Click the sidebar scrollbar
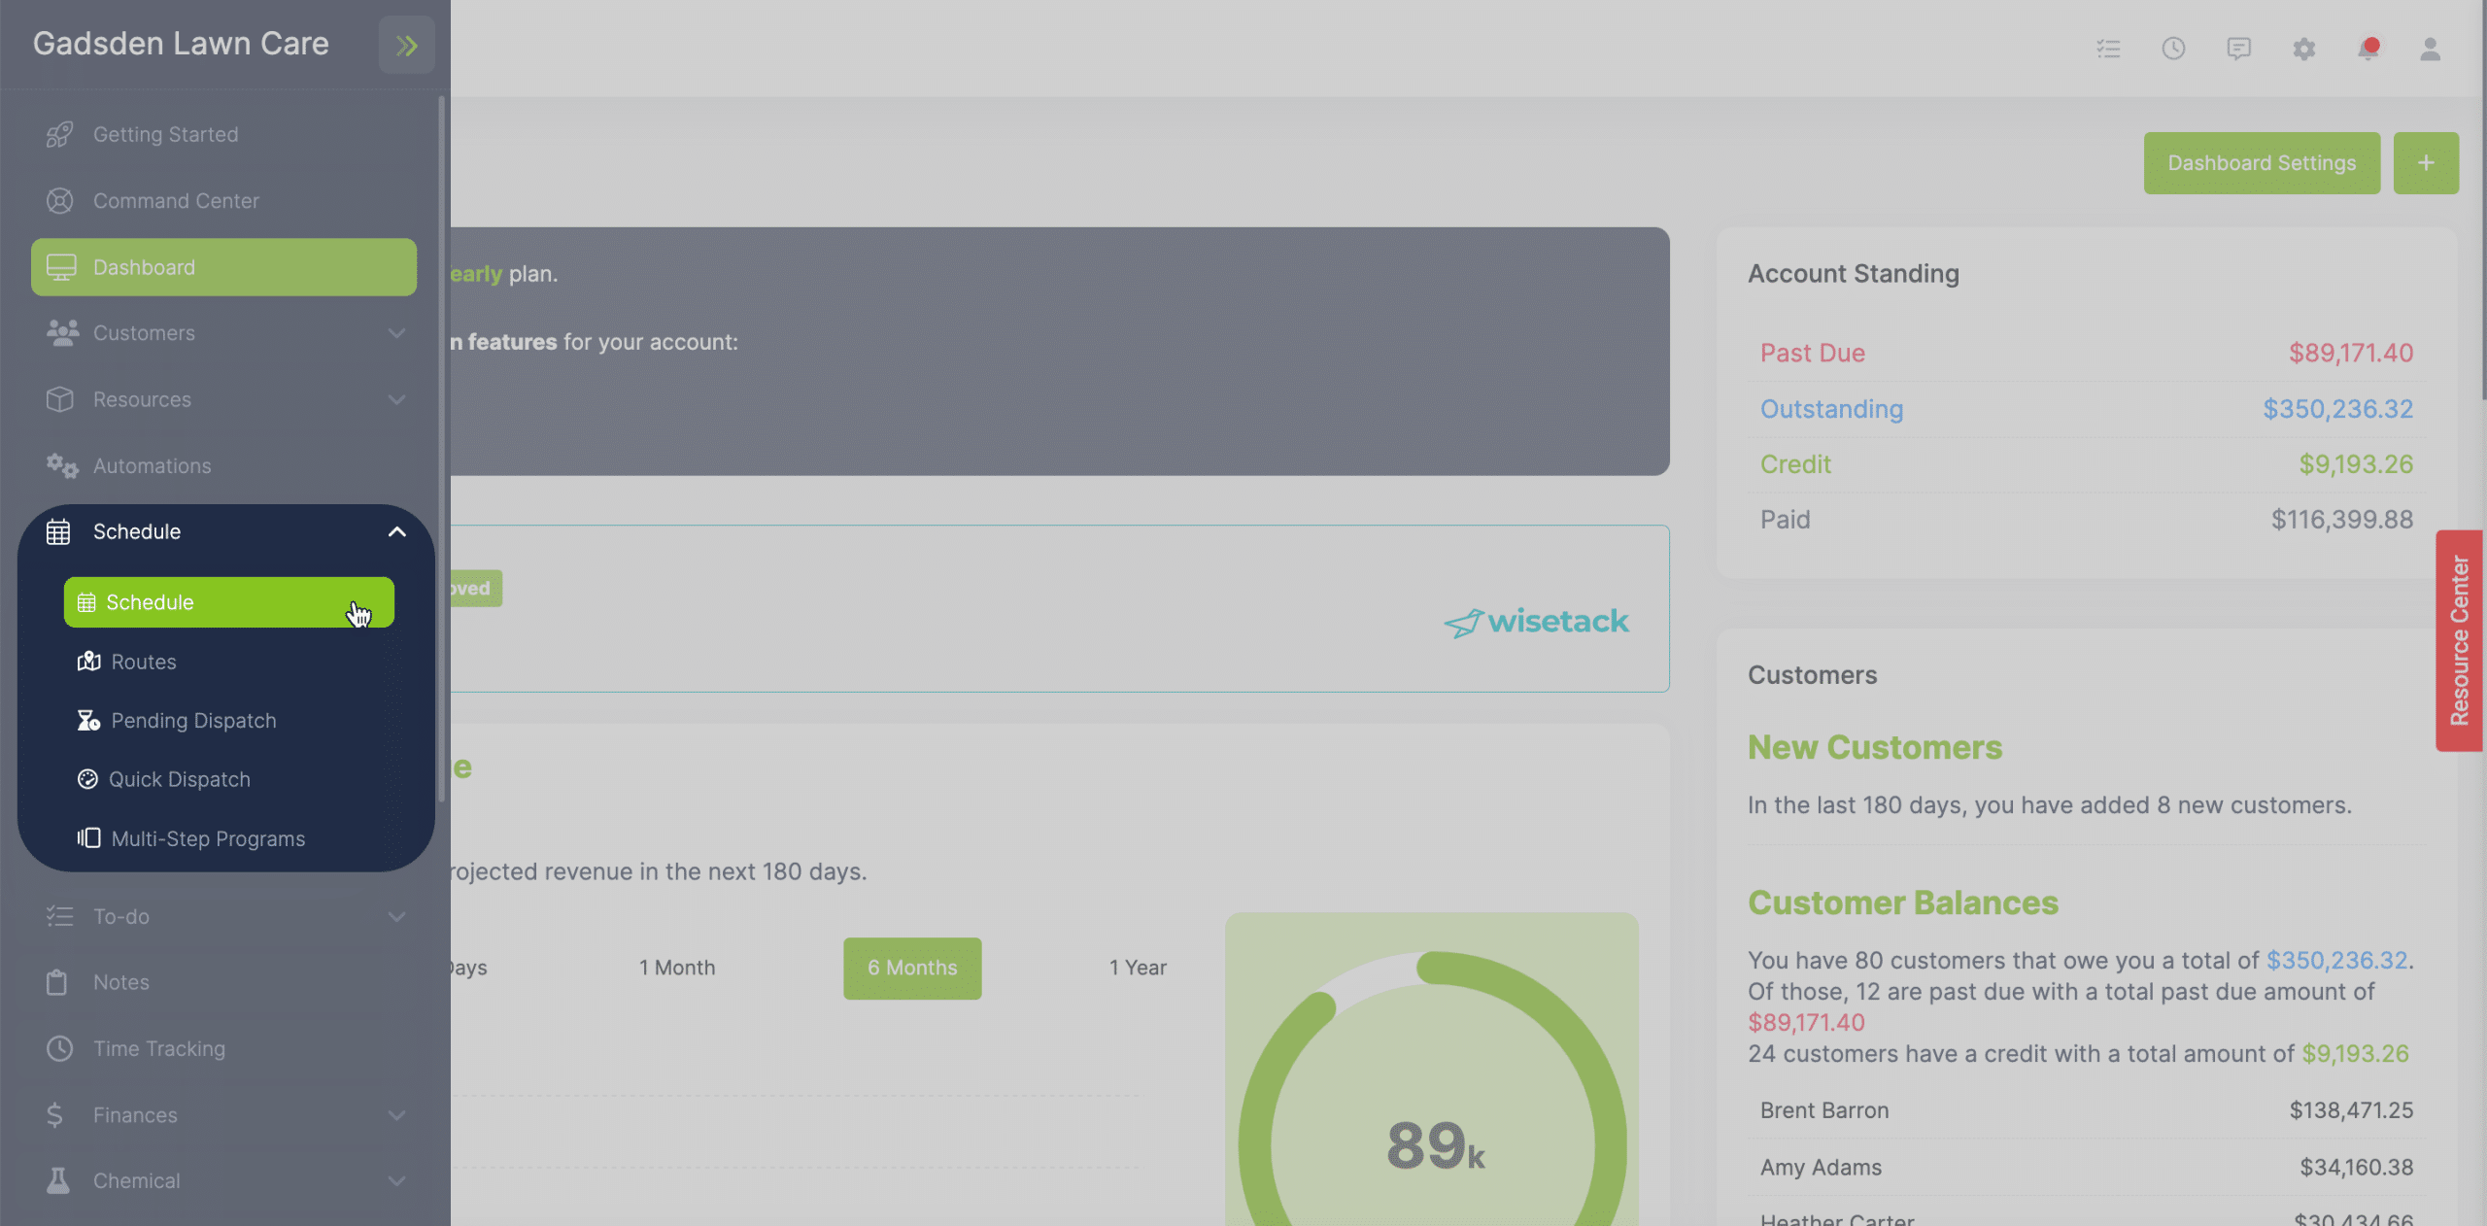Screen dimensions: 2487x1226 point(442,449)
